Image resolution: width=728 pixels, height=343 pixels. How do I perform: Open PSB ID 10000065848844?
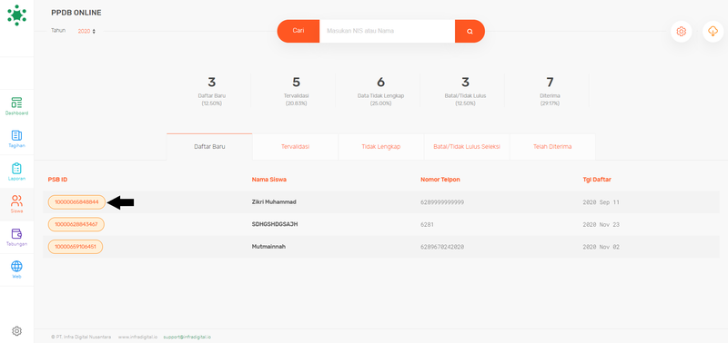(76, 202)
